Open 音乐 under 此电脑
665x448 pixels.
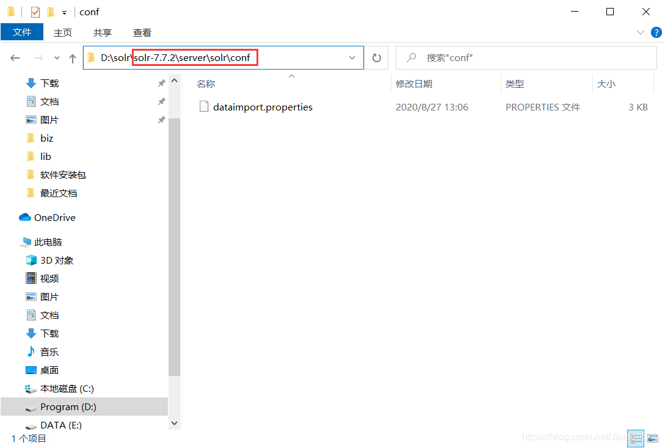point(49,352)
